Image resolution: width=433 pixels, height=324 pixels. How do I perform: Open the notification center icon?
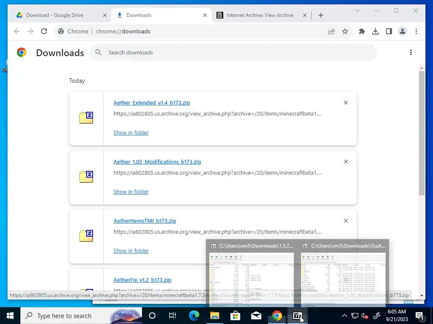pos(419,316)
